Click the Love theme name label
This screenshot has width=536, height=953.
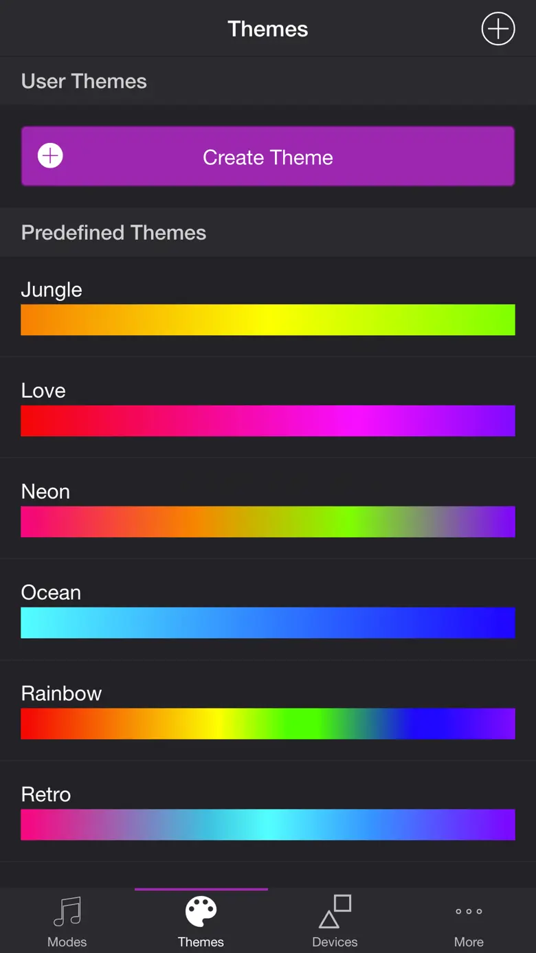coord(43,391)
